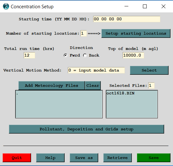Image resolution: width=173 pixels, height=166 pixels.
Task: Clear the meteorology files list
Action: tap(93, 86)
